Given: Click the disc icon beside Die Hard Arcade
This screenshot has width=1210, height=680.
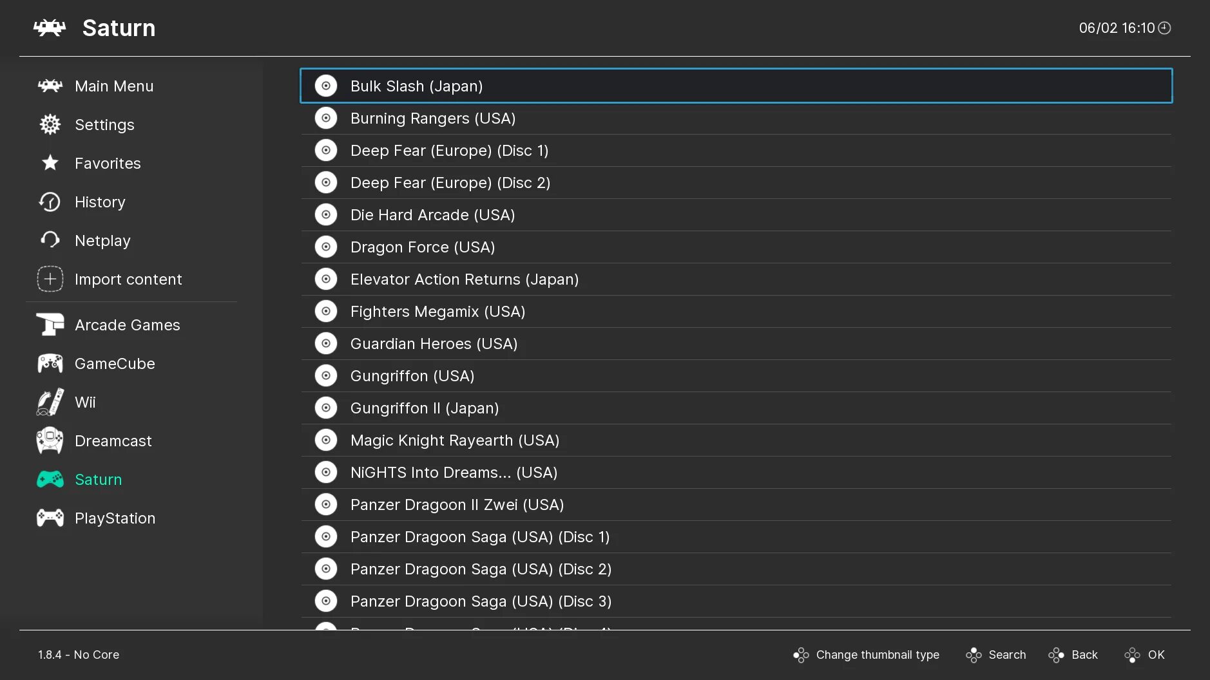Looking at the screenshot, I should [x=326, y=214].
